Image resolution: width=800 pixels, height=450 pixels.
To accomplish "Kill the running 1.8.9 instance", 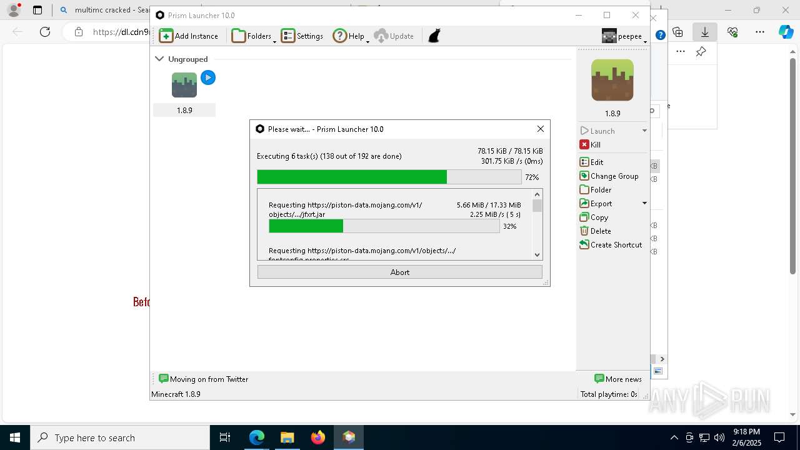I will [591, 144].
